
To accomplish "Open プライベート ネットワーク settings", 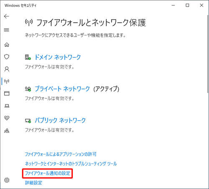I will coord(62,89).
